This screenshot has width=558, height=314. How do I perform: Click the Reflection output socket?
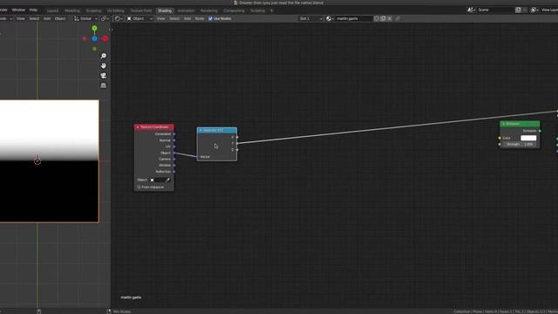point(174,172)
